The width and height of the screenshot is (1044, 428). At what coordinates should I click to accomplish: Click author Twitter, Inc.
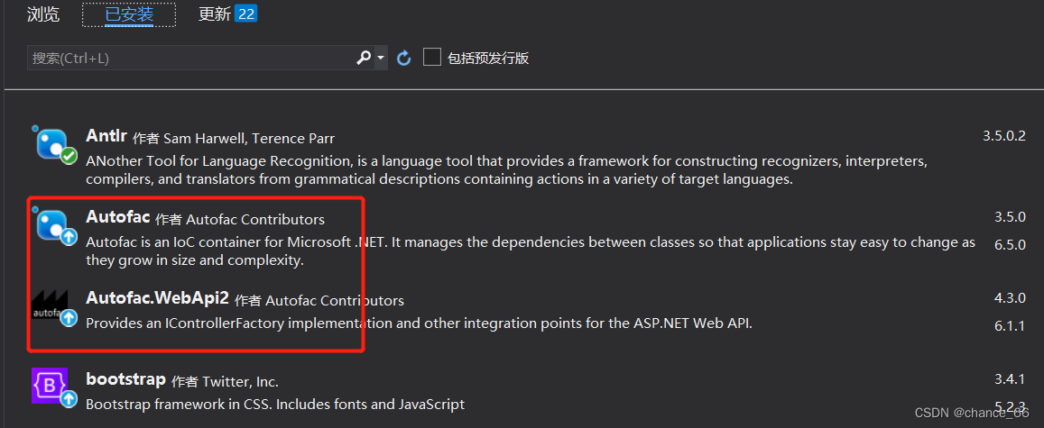point(240,382)
